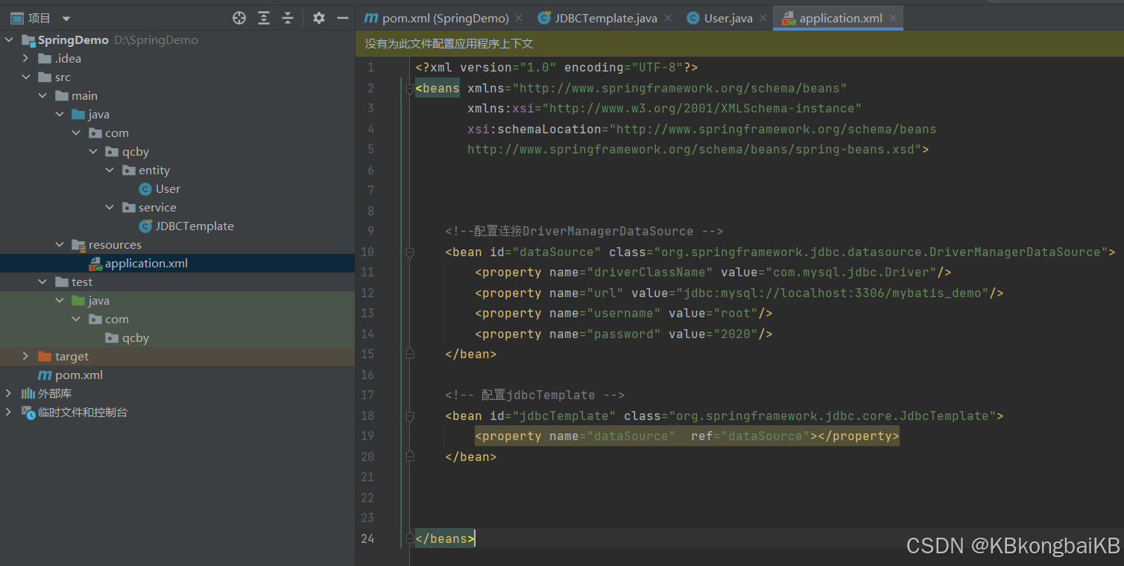
Task: Expand the target folder
Action: 26,356
